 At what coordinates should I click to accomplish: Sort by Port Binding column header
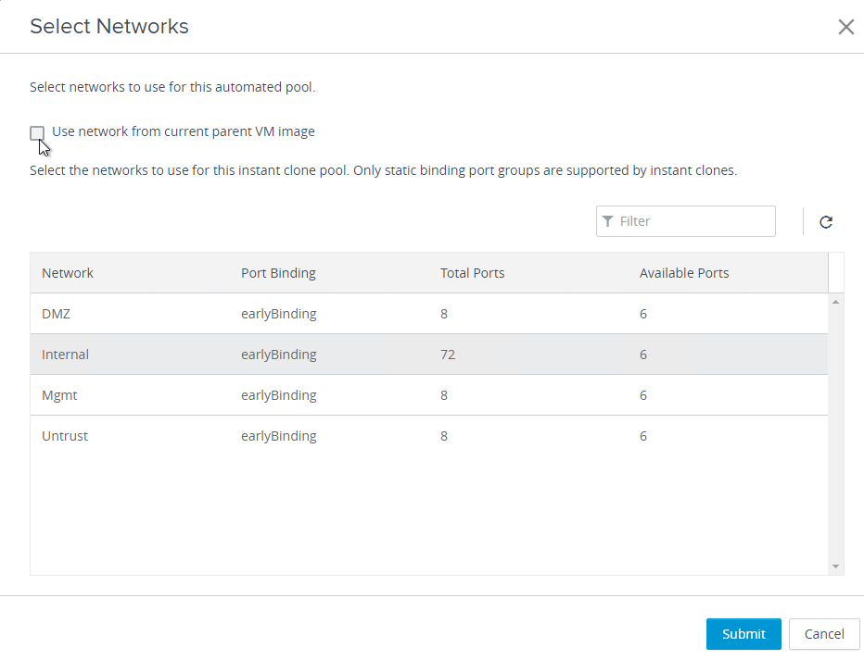tap(278, 273)
